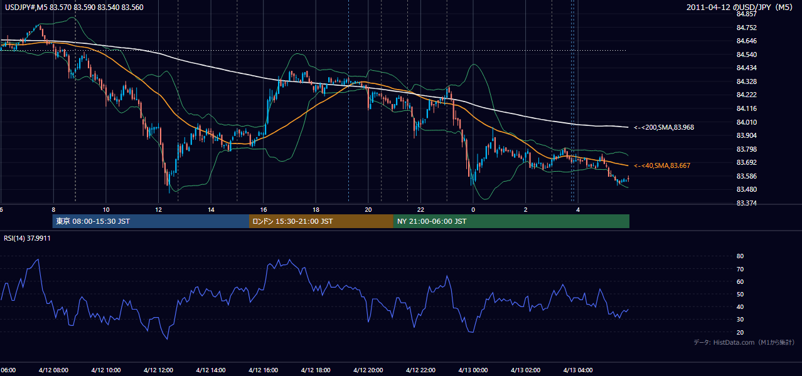Click hour label 0 under price chart

[473, 210]
